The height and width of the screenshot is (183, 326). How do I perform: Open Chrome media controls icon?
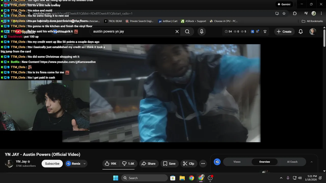click(306, 13)
